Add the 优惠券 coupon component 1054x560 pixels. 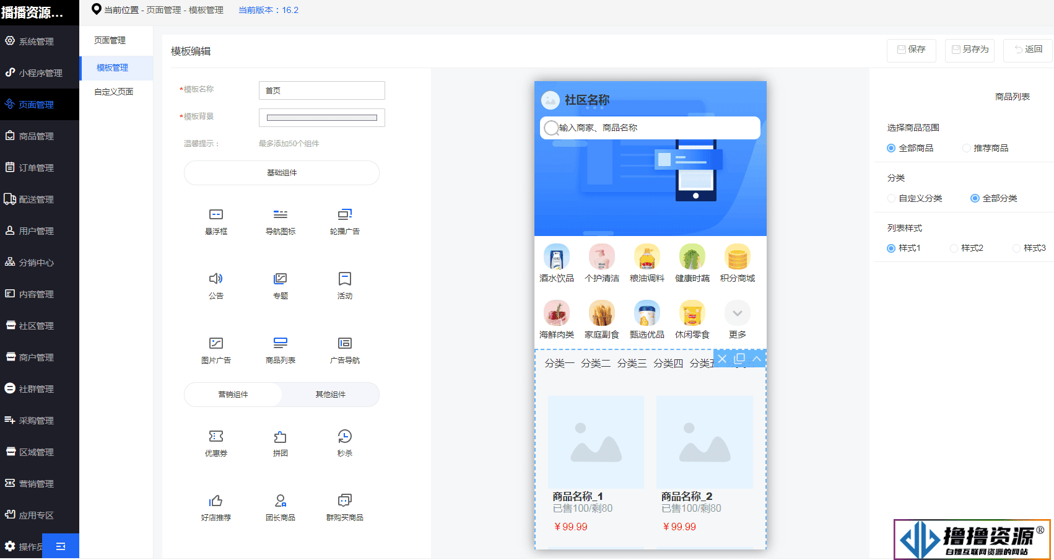216,444
